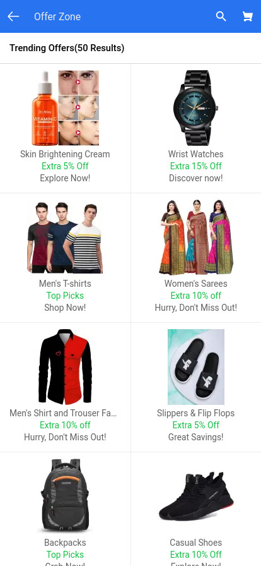Viewport: 261px width, 566px height.
Task: Tap Top Picks label under Backpacks
Action: tap(66, 555)
